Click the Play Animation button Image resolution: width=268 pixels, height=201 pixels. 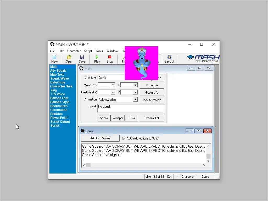pos(152,100)
